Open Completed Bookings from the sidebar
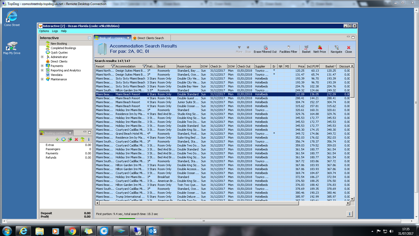The width and height of the screenshot is (419, 236). 63,48
